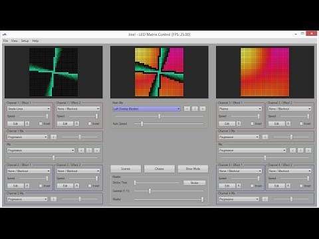The image size is (319, 239).
Task: Click the Main Mix crossfade slider
Action: (159, 116)
